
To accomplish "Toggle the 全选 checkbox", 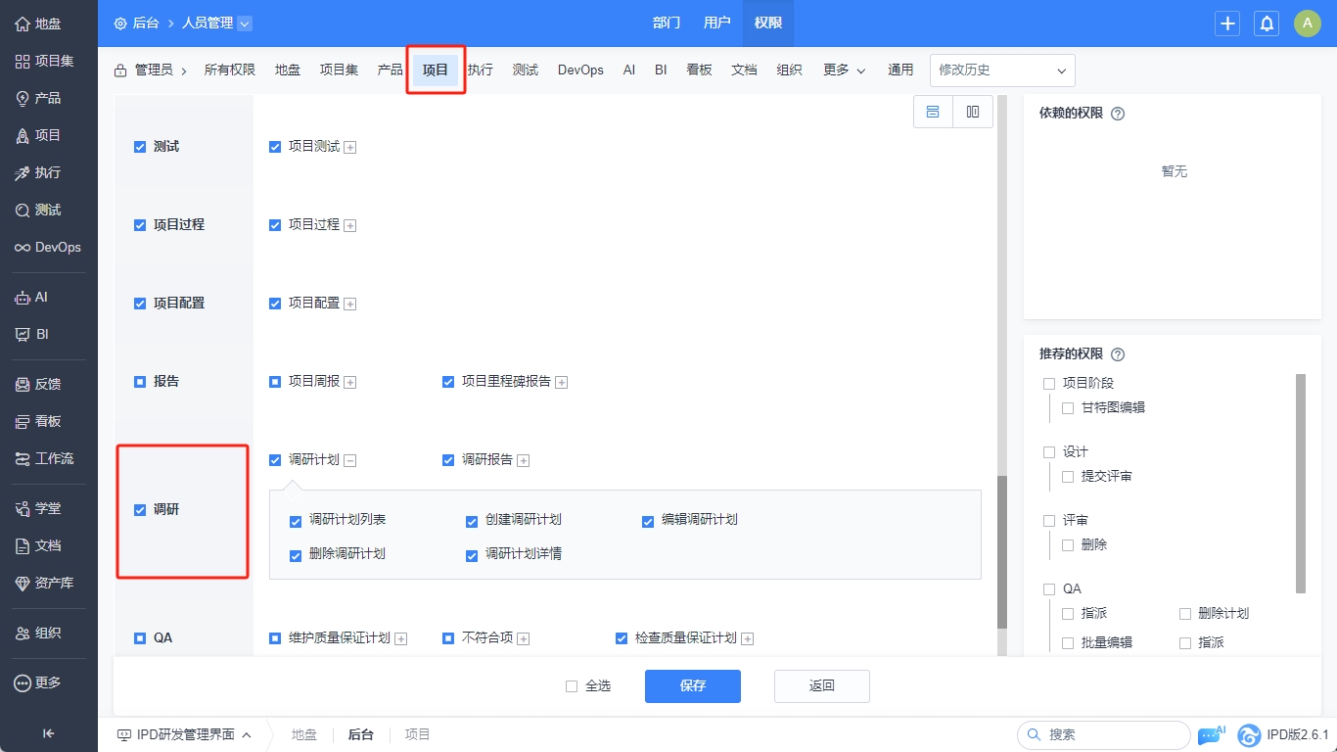I will (x=572, y=686).
